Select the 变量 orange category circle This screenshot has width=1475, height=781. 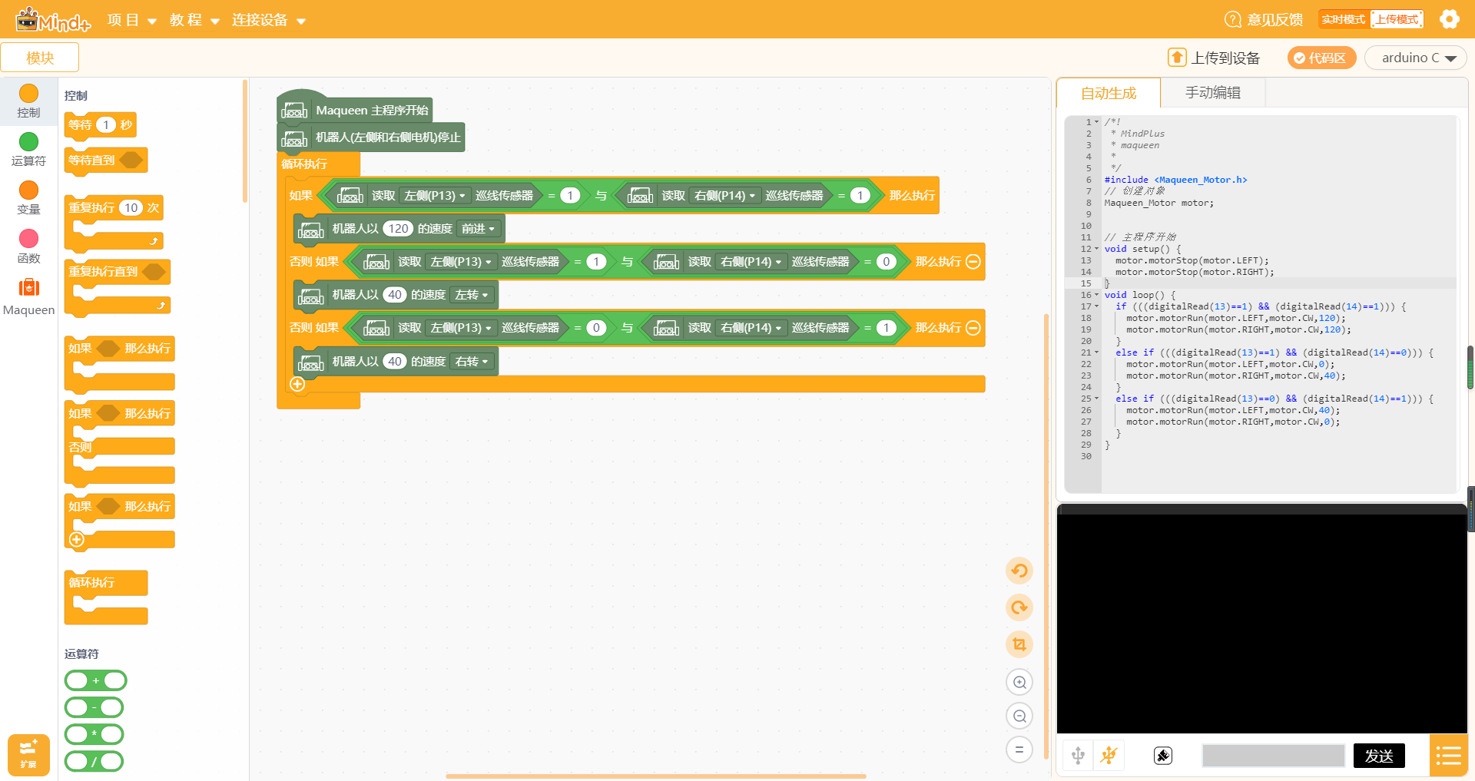[x=28, y=190]
